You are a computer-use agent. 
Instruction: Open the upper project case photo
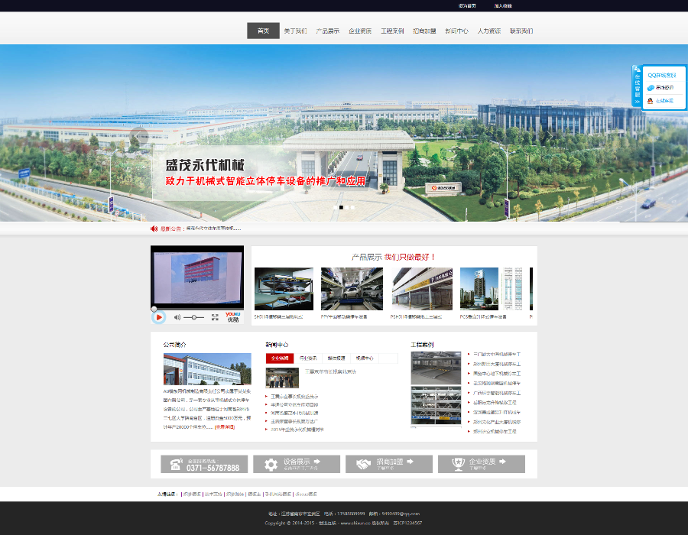(x=436, y=368)
